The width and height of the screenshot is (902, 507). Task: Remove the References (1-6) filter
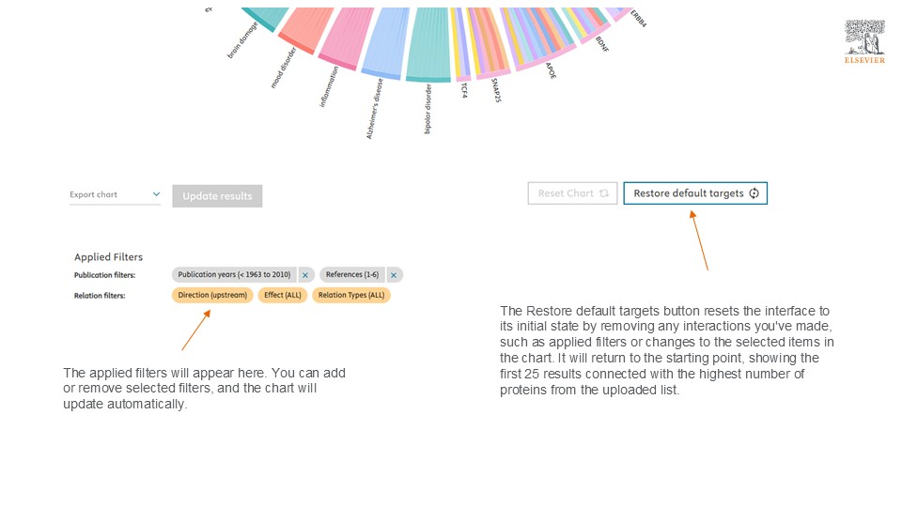click(x=395, y=275)
